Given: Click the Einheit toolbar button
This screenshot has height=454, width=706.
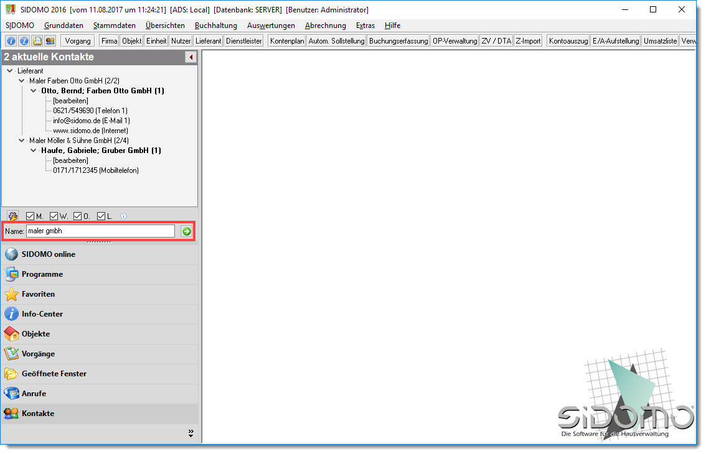Looking at the screenshot, I should pyautogui.click(x=156, y=41).
